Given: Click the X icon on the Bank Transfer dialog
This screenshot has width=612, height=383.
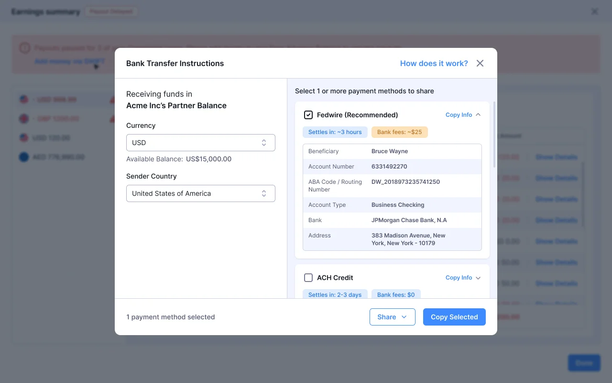Looking at the screenshot, I should tap(480, 63).
